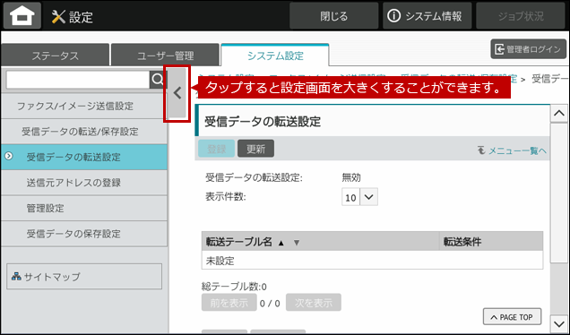570x335 pixels.
Task: Switch to ステータス tab
Action: coord(56,56)
